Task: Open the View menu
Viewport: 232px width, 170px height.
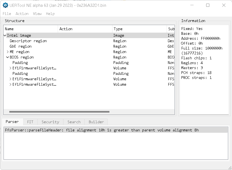Action: click(37, 14)
